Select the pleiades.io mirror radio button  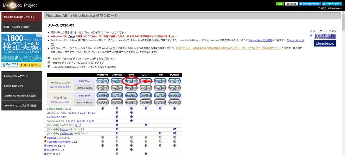coord(311,42)
